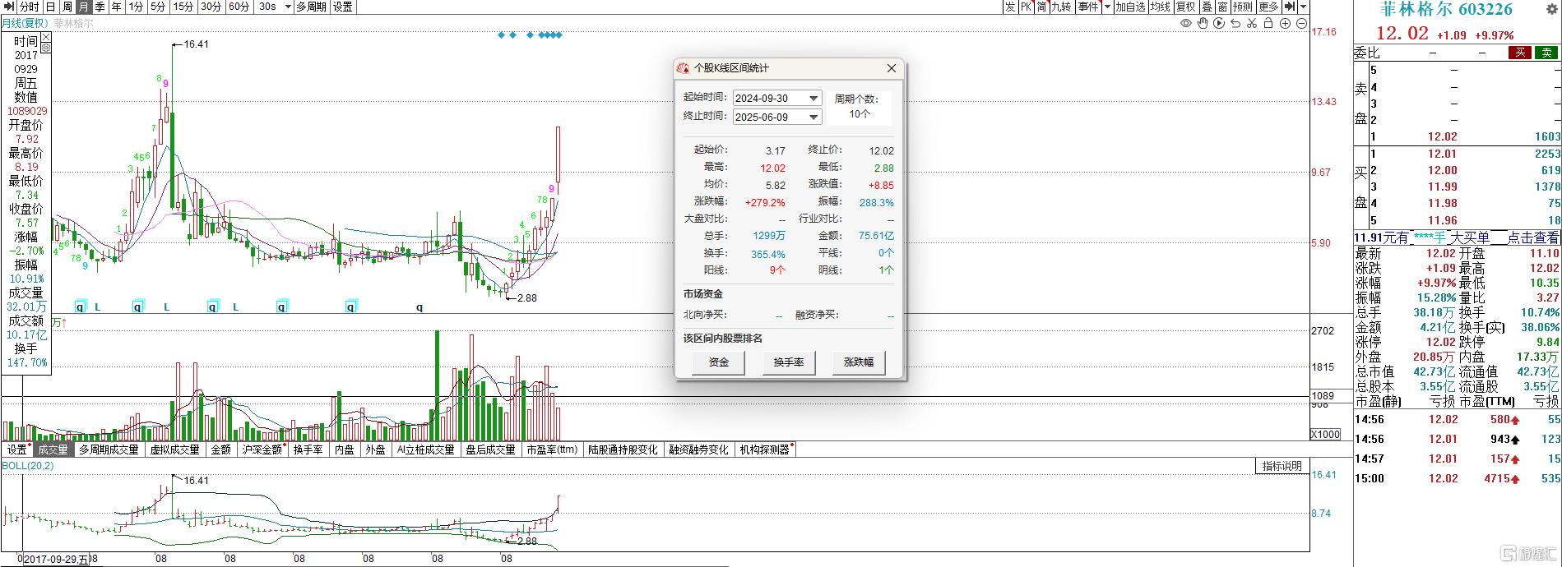Open the 30s period dropdown arrow

(288, 7)
